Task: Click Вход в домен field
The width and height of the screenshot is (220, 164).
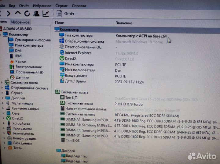Action: [x=76, y=76]
